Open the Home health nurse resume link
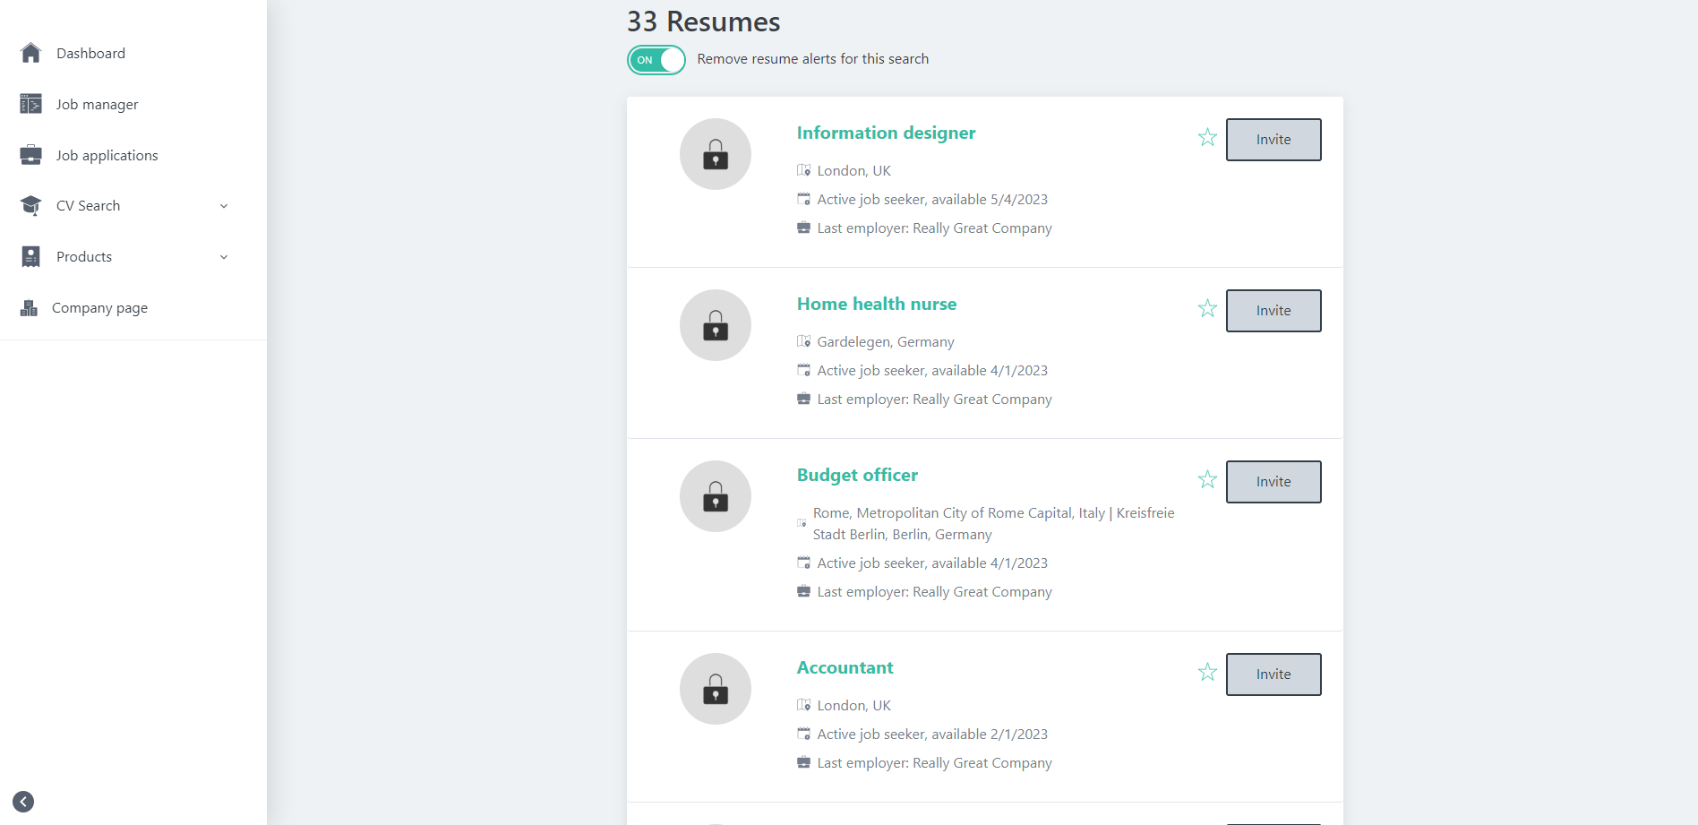This screenshot has width=1698, height=825. pos(877,304)
